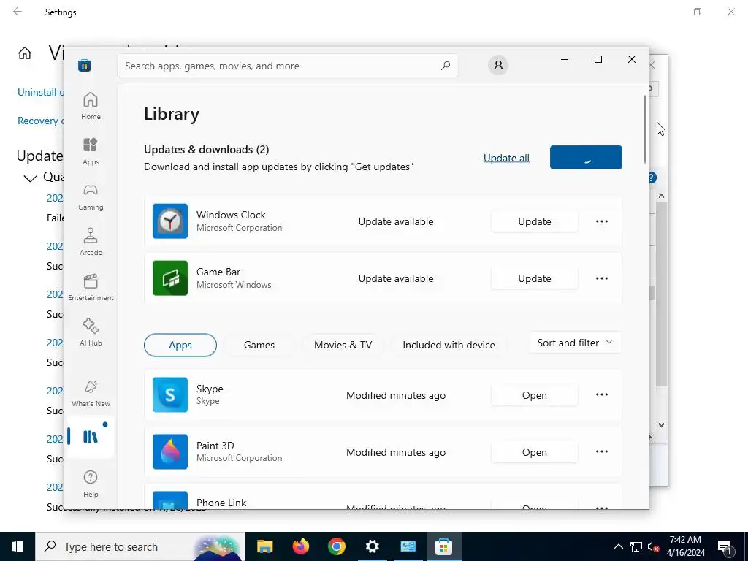Click the Game Bar app icon
748x561 pixels.
[170, 278]
